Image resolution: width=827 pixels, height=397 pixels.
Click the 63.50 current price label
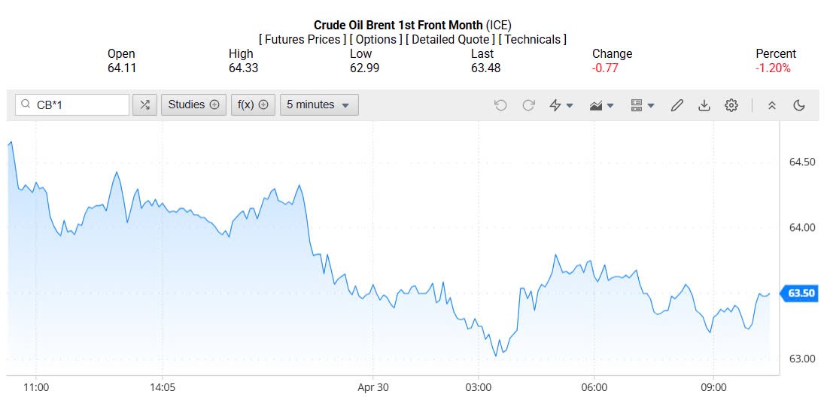802,293
